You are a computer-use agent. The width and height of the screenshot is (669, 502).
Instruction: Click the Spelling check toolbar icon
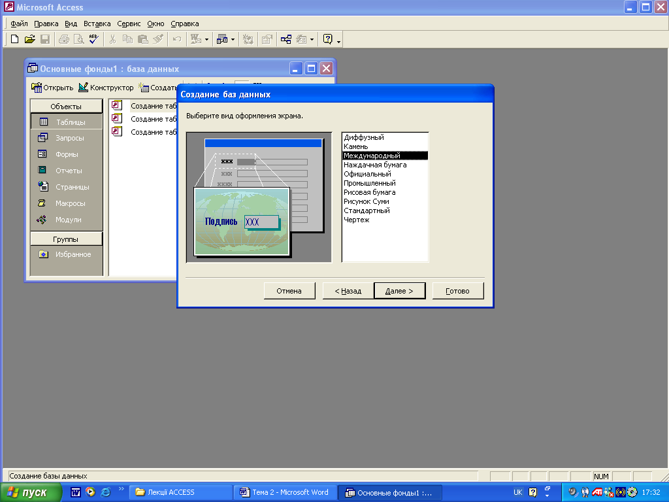click(94, 39)
